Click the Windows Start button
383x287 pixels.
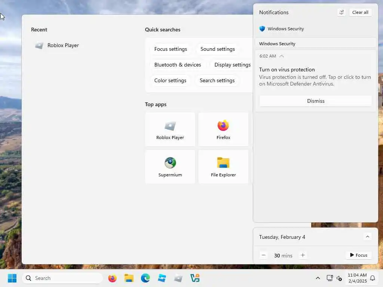[12, 278]
